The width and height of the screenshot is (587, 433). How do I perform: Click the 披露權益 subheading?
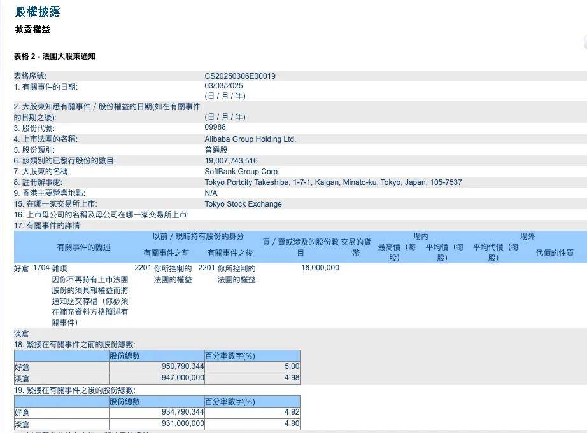point(32,29)
